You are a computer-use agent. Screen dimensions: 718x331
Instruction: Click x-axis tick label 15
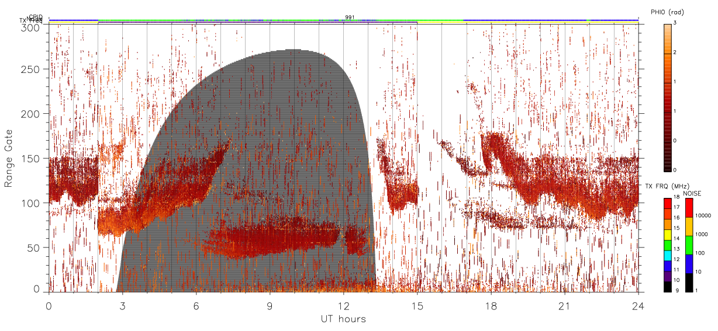[x=417, y=306]
